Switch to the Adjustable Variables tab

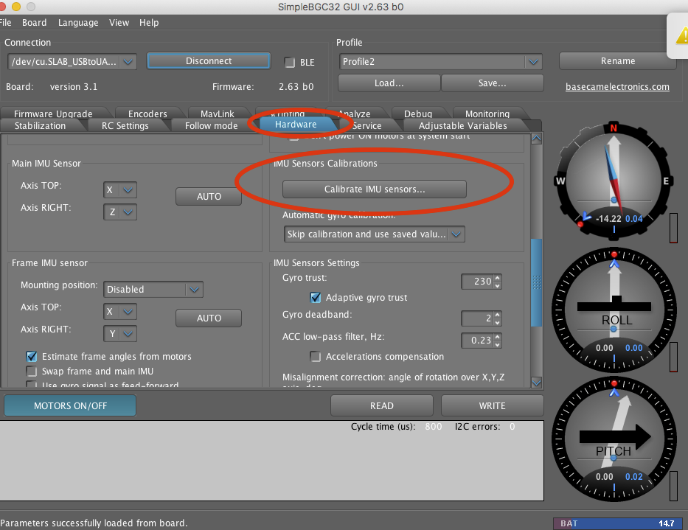pos(463,126)
